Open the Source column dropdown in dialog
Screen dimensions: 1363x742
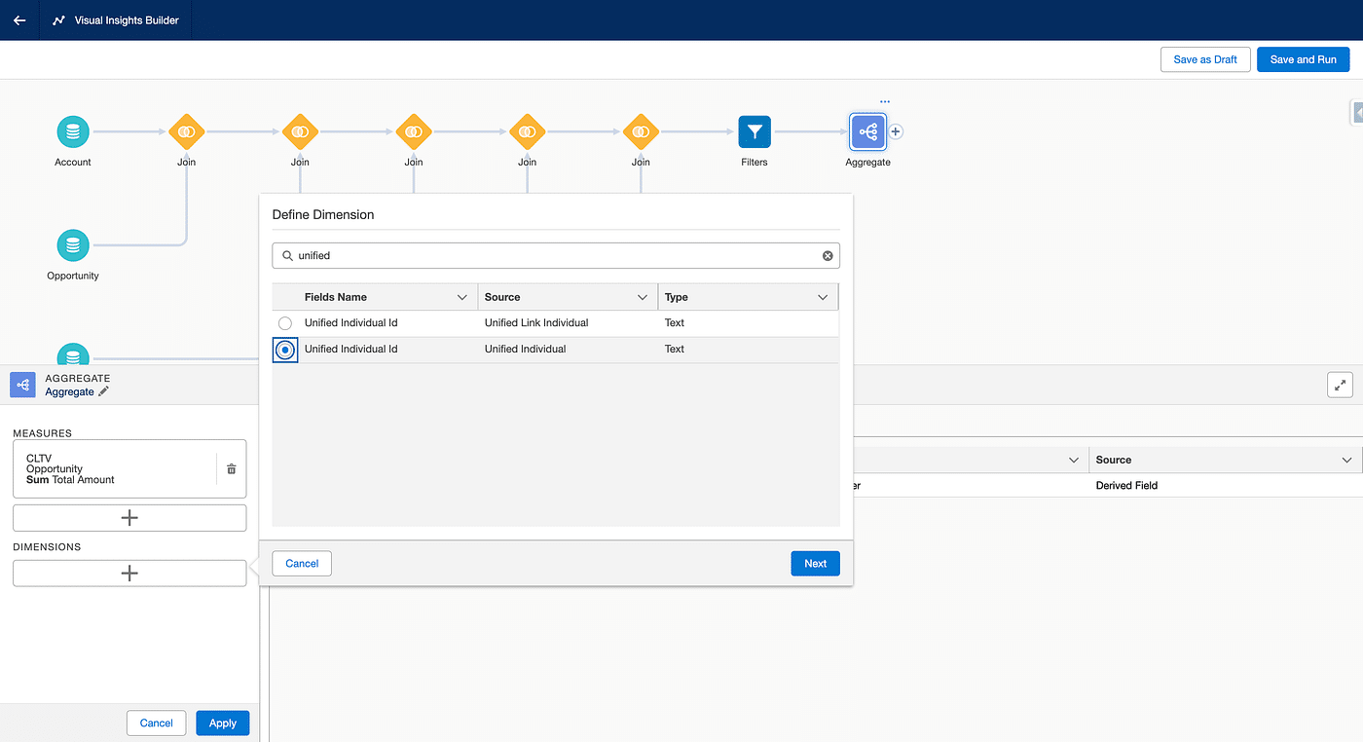click(x=643, y=297)
